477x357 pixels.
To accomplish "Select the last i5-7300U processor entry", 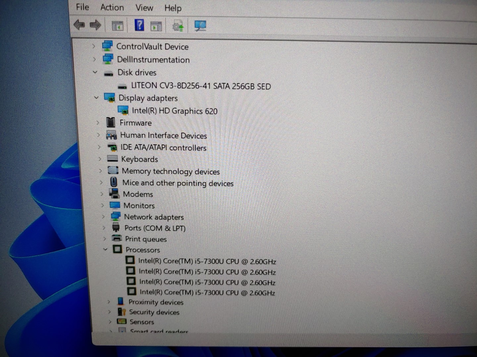I will click(207, 292).
